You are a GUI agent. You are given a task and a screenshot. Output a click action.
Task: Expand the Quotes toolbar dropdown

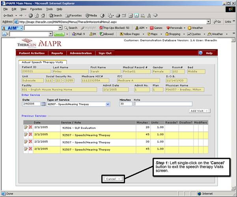click(x=204, y=34)
